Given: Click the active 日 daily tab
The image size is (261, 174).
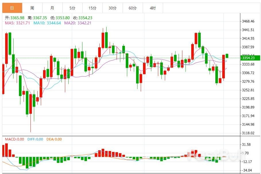Looking at the screenshot, I should coord(12,8).
